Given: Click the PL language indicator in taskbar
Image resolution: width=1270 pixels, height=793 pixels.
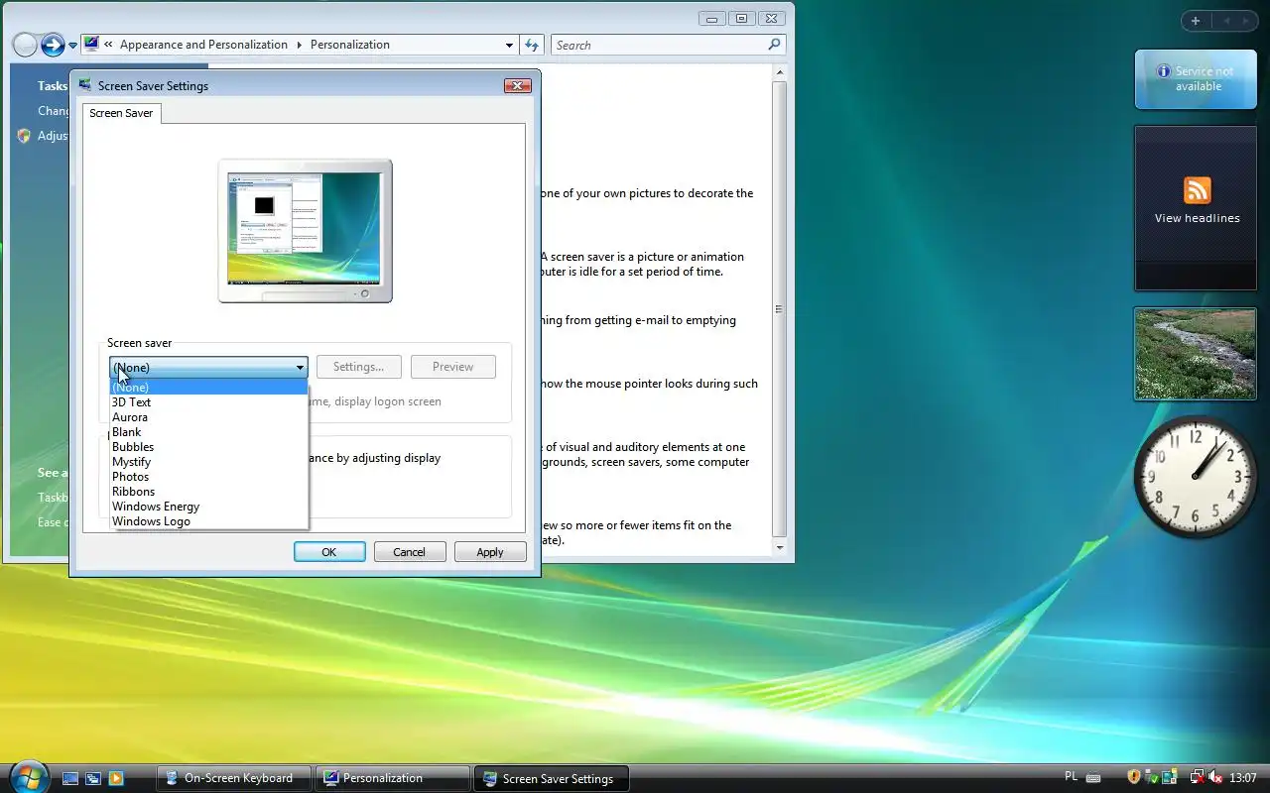Looking at the screenshot, I should tap(1071, 776).
